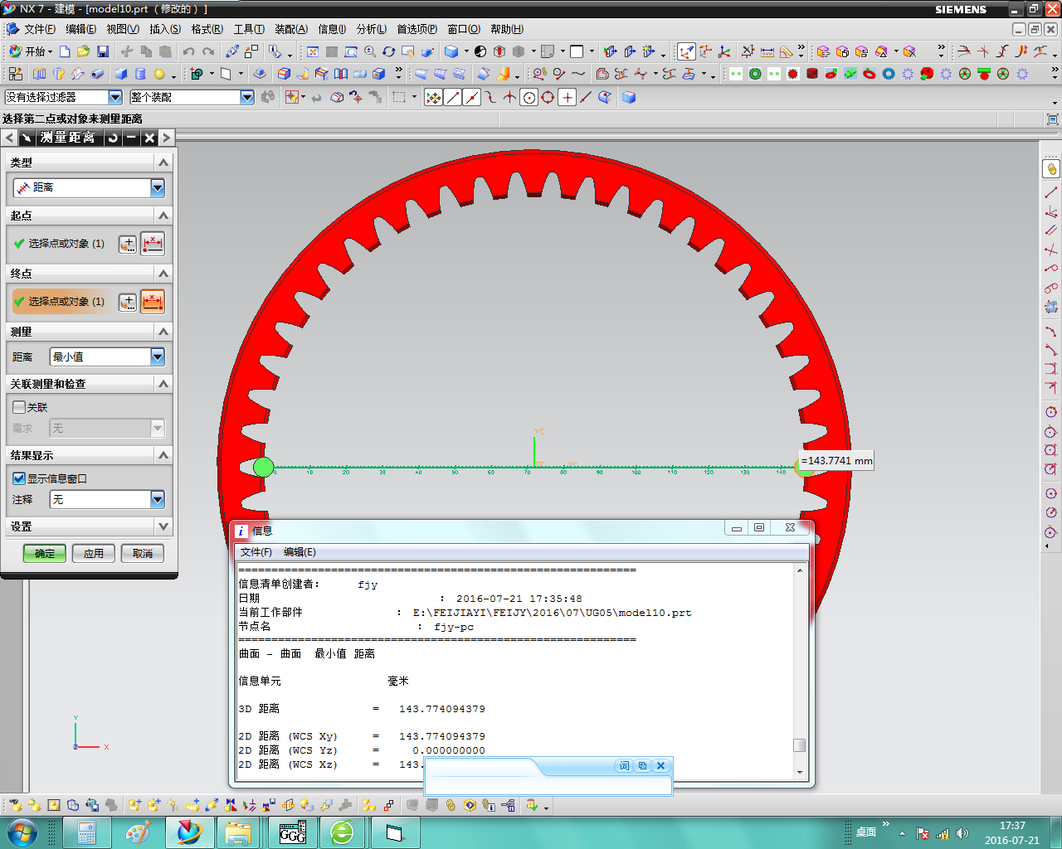Create a Sphere with the yellow ball icon
The width and height of the screenshot is (1062, 849).
159,74
